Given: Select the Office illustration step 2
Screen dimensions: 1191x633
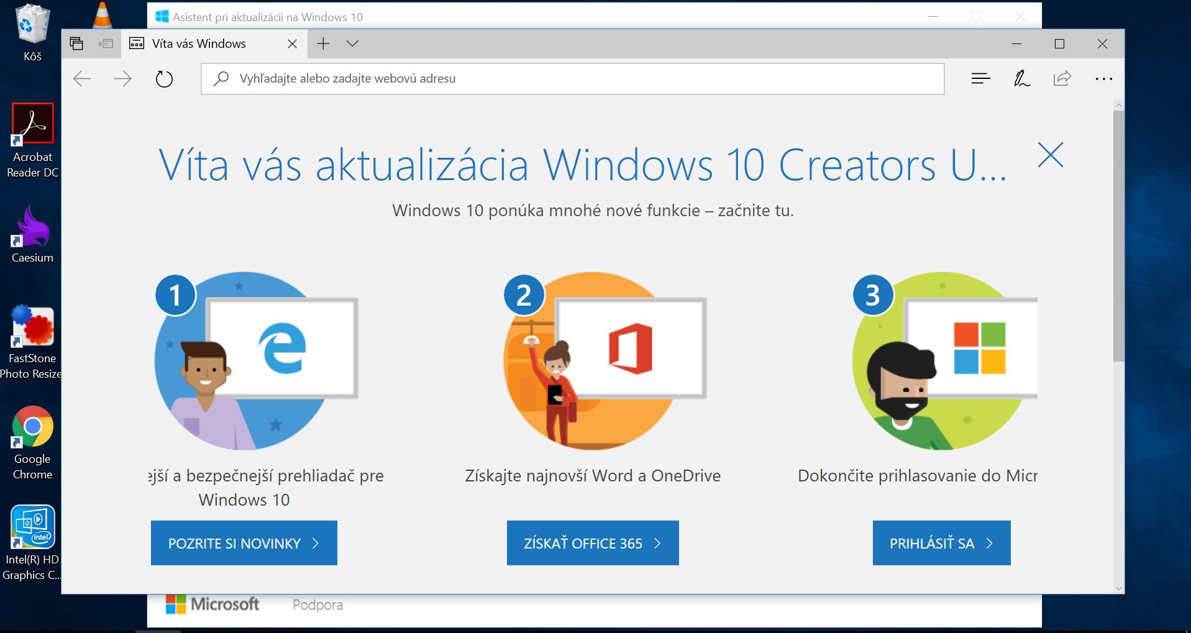Looking at the screenshot, I should point(605,360).
